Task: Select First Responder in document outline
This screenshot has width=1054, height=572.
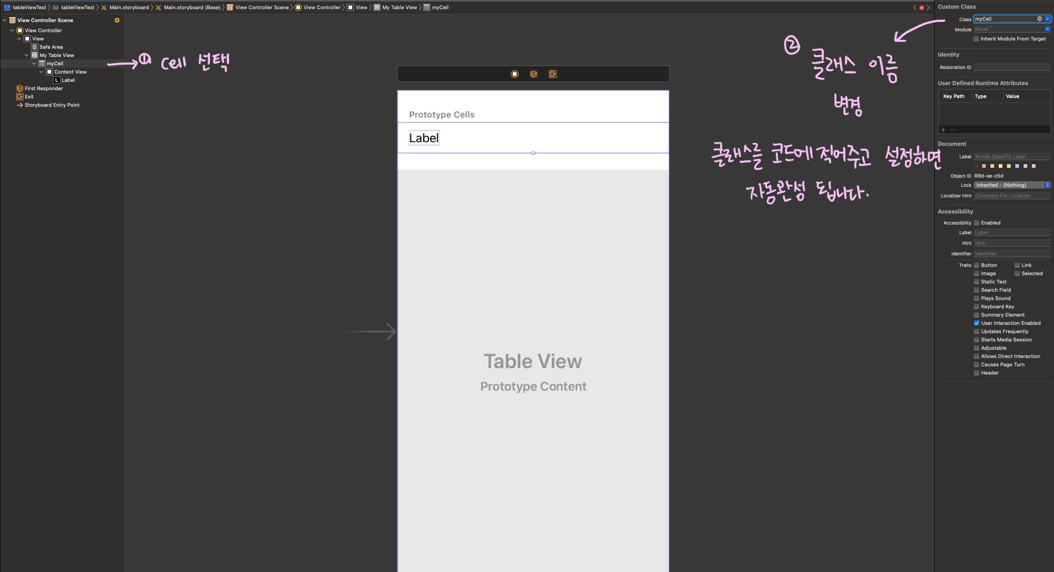Action: click(x=43, y=88)
